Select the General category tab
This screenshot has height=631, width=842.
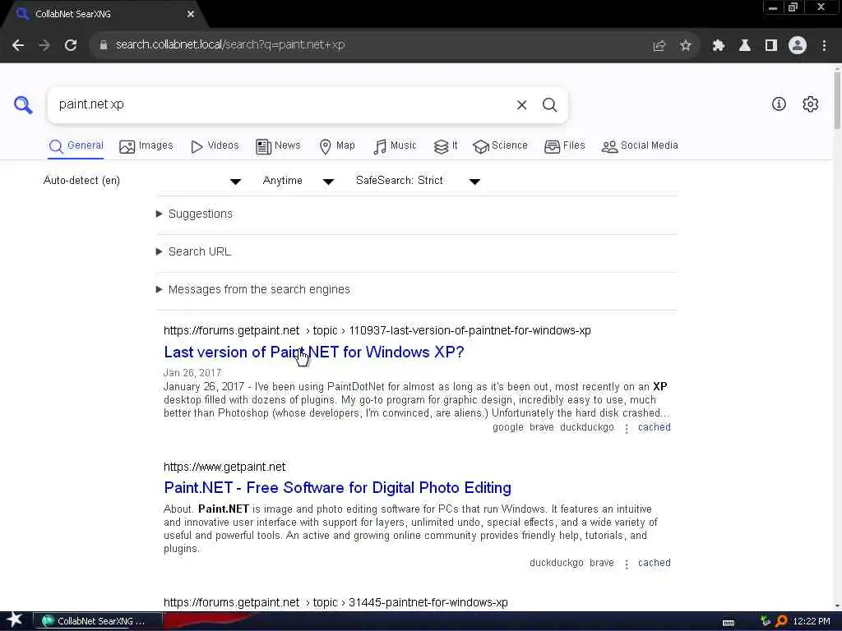pyautogui.click(x=76, y=146)
